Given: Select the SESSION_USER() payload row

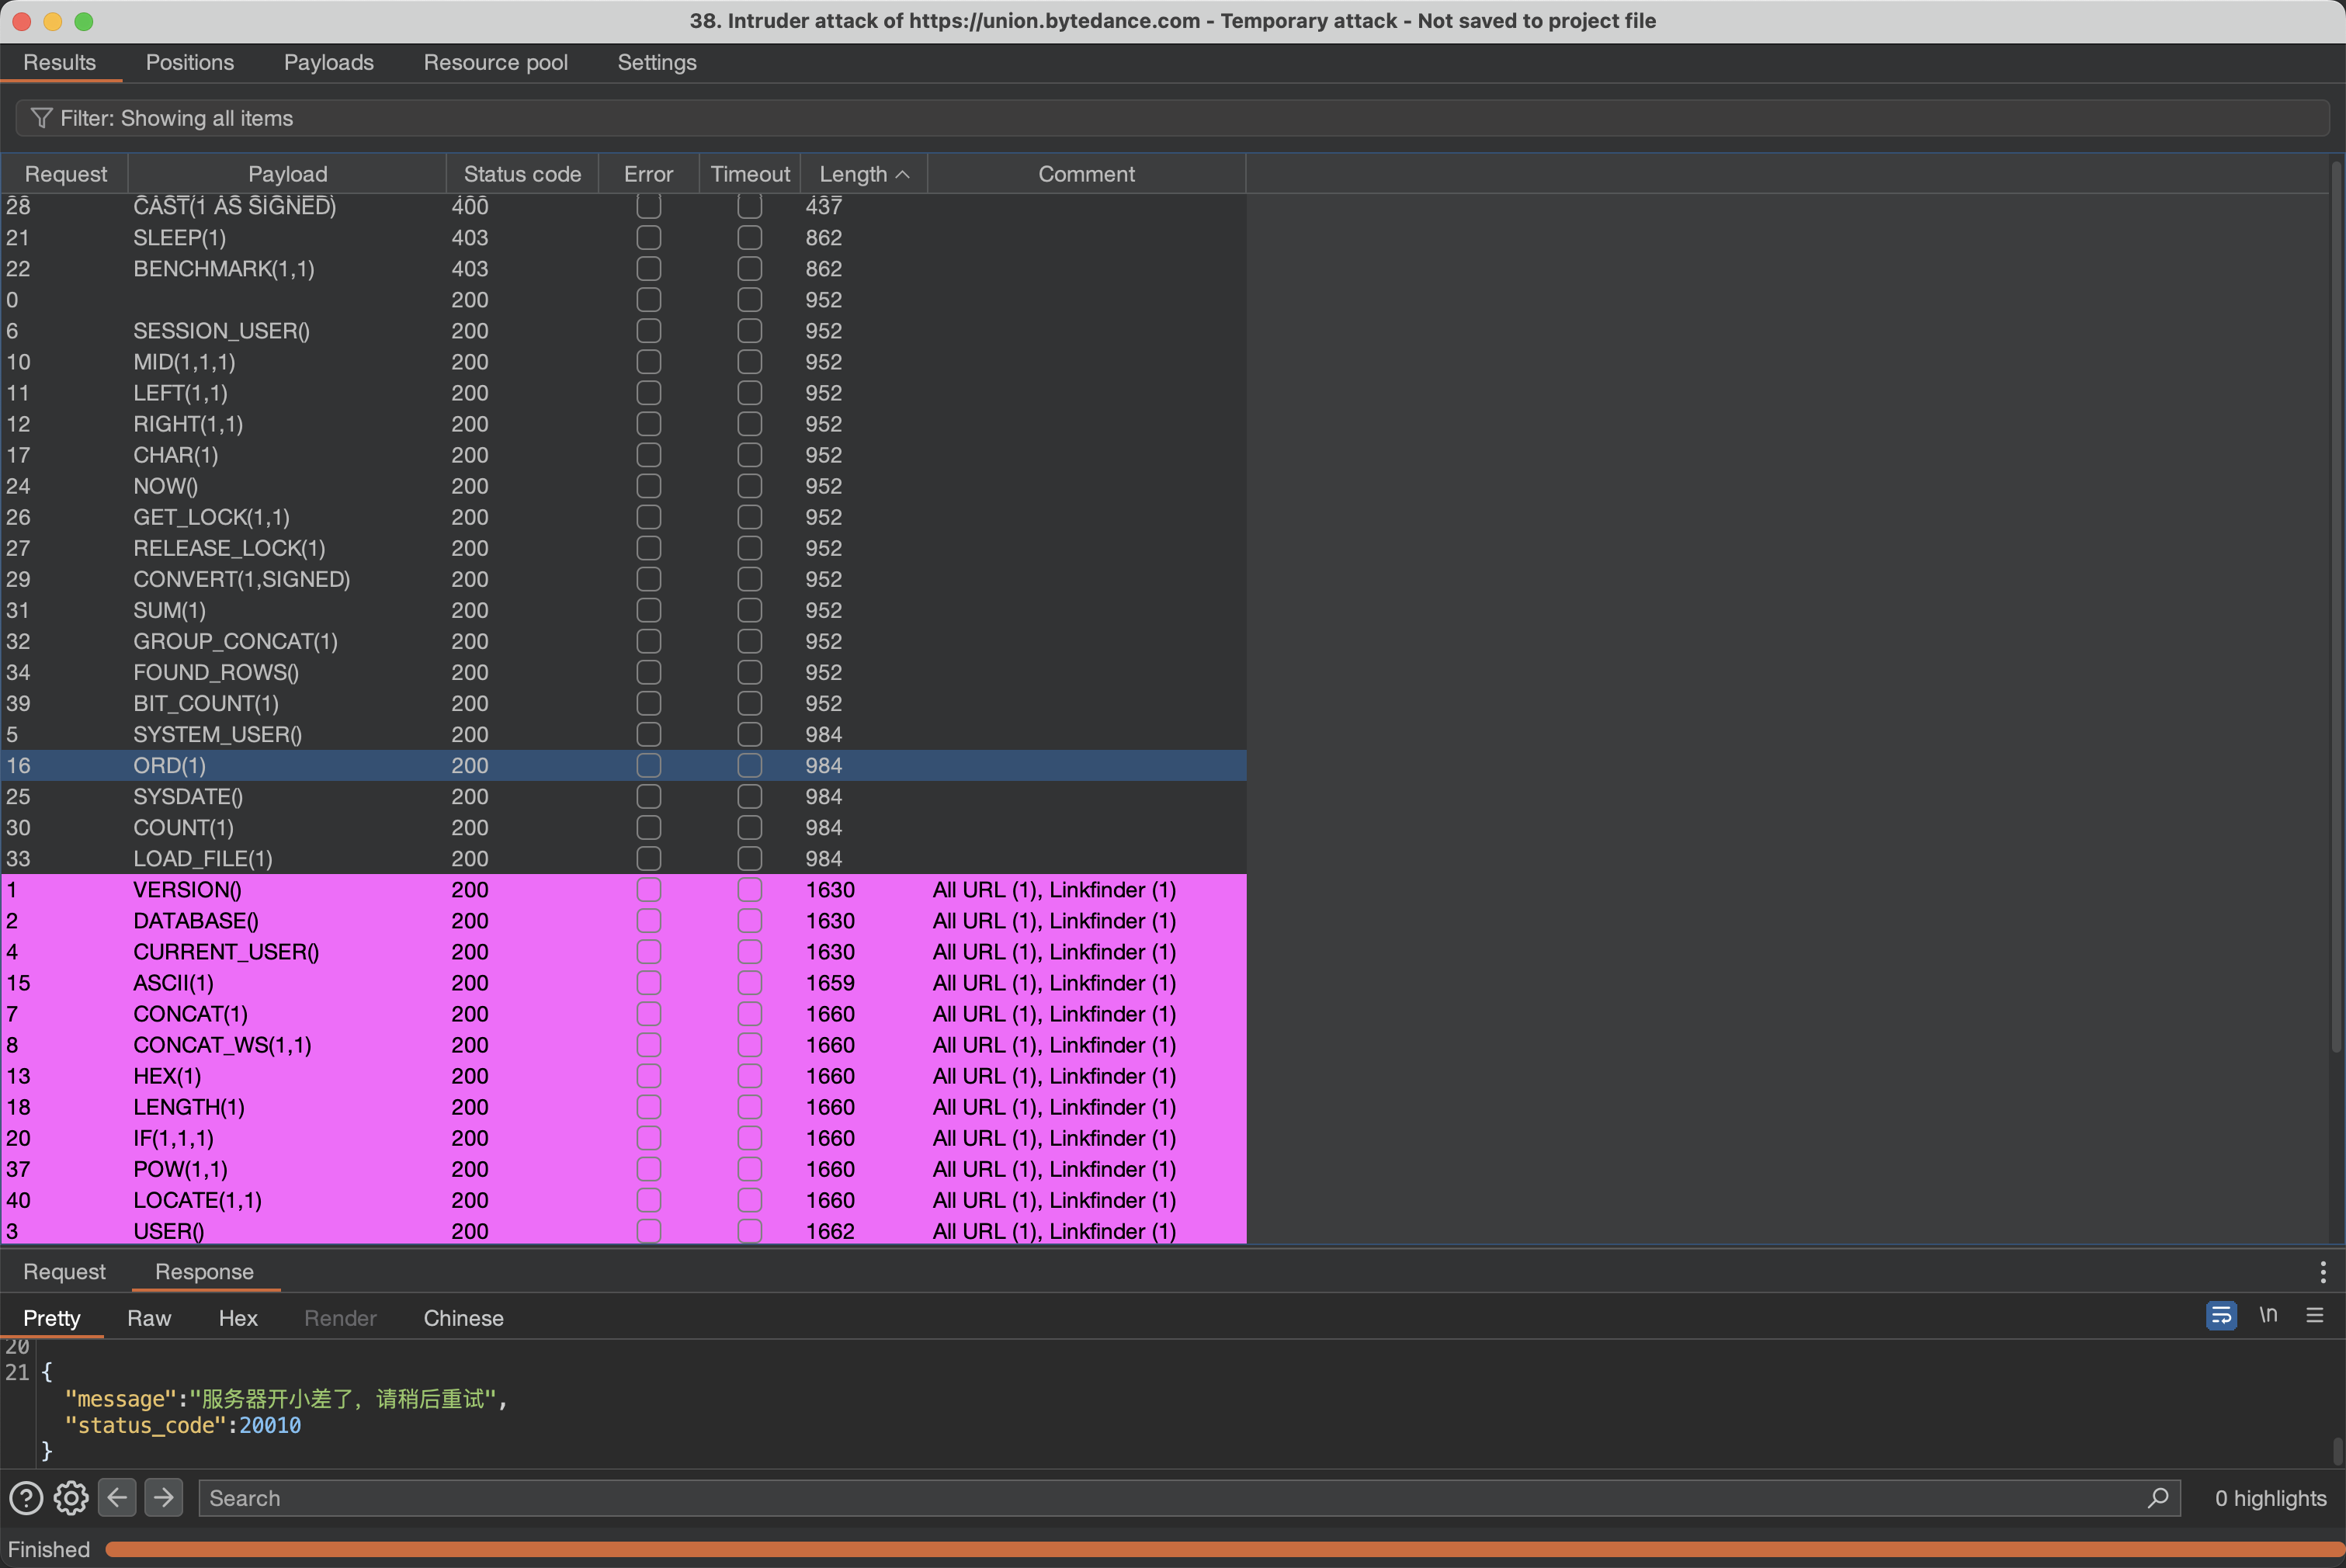Looking at the screenshot, I should [623, 331].
